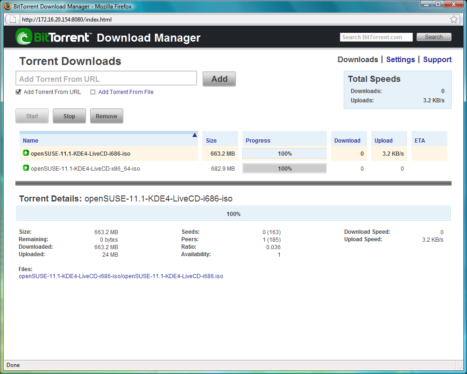Click the x86_64 torrent progress bar
467x374 pixels.
tap(284, 168)
